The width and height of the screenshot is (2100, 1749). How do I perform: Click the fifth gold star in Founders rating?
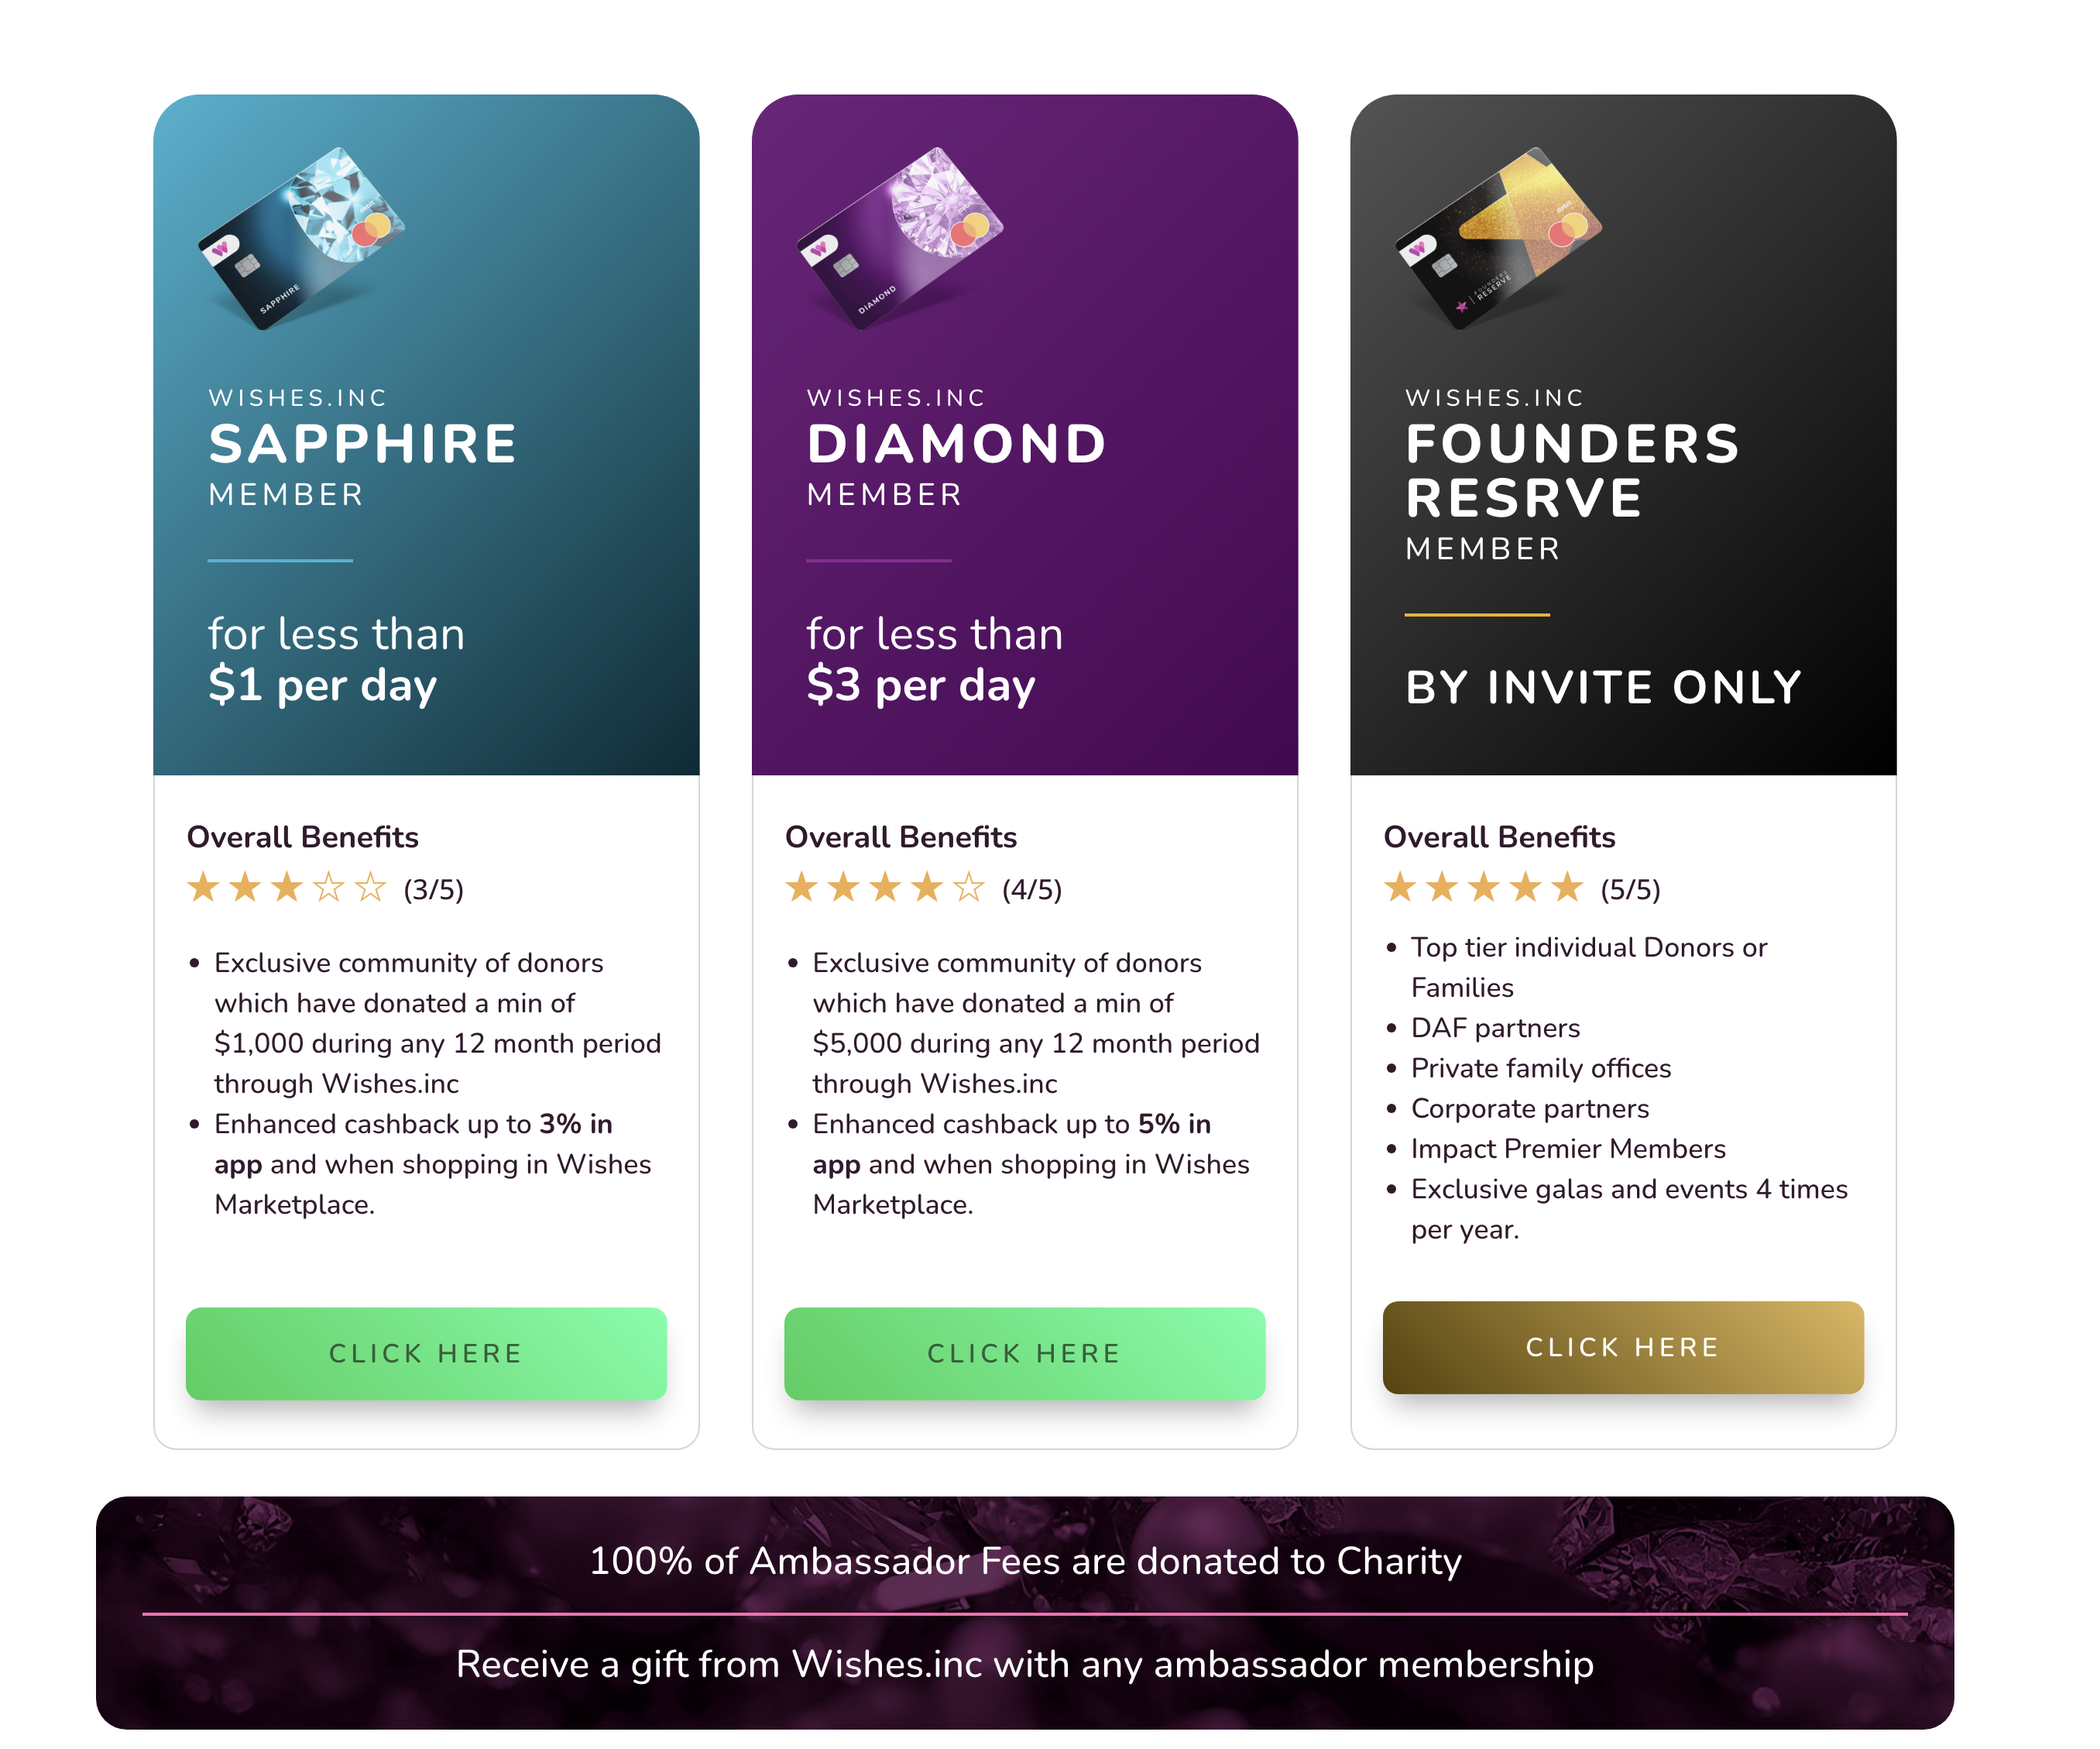coord(1567,887)
